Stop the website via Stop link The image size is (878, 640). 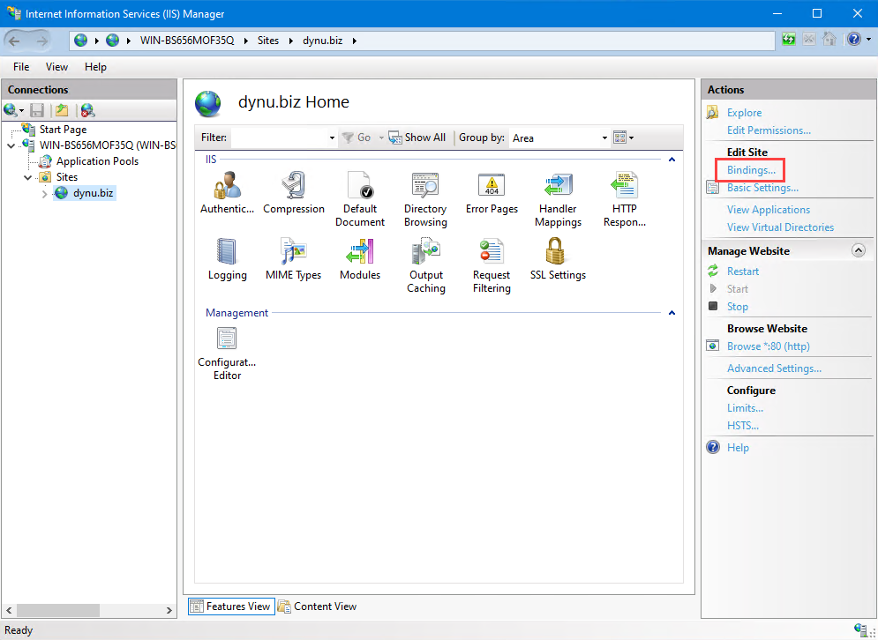click(x=738, y=307)
